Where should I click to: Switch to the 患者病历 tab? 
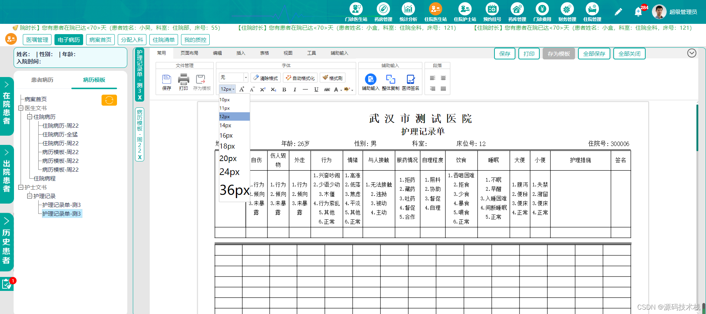point(42,80)
